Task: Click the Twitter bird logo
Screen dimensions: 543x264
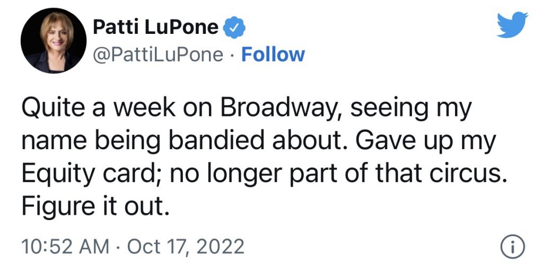Action: [512, 25]
